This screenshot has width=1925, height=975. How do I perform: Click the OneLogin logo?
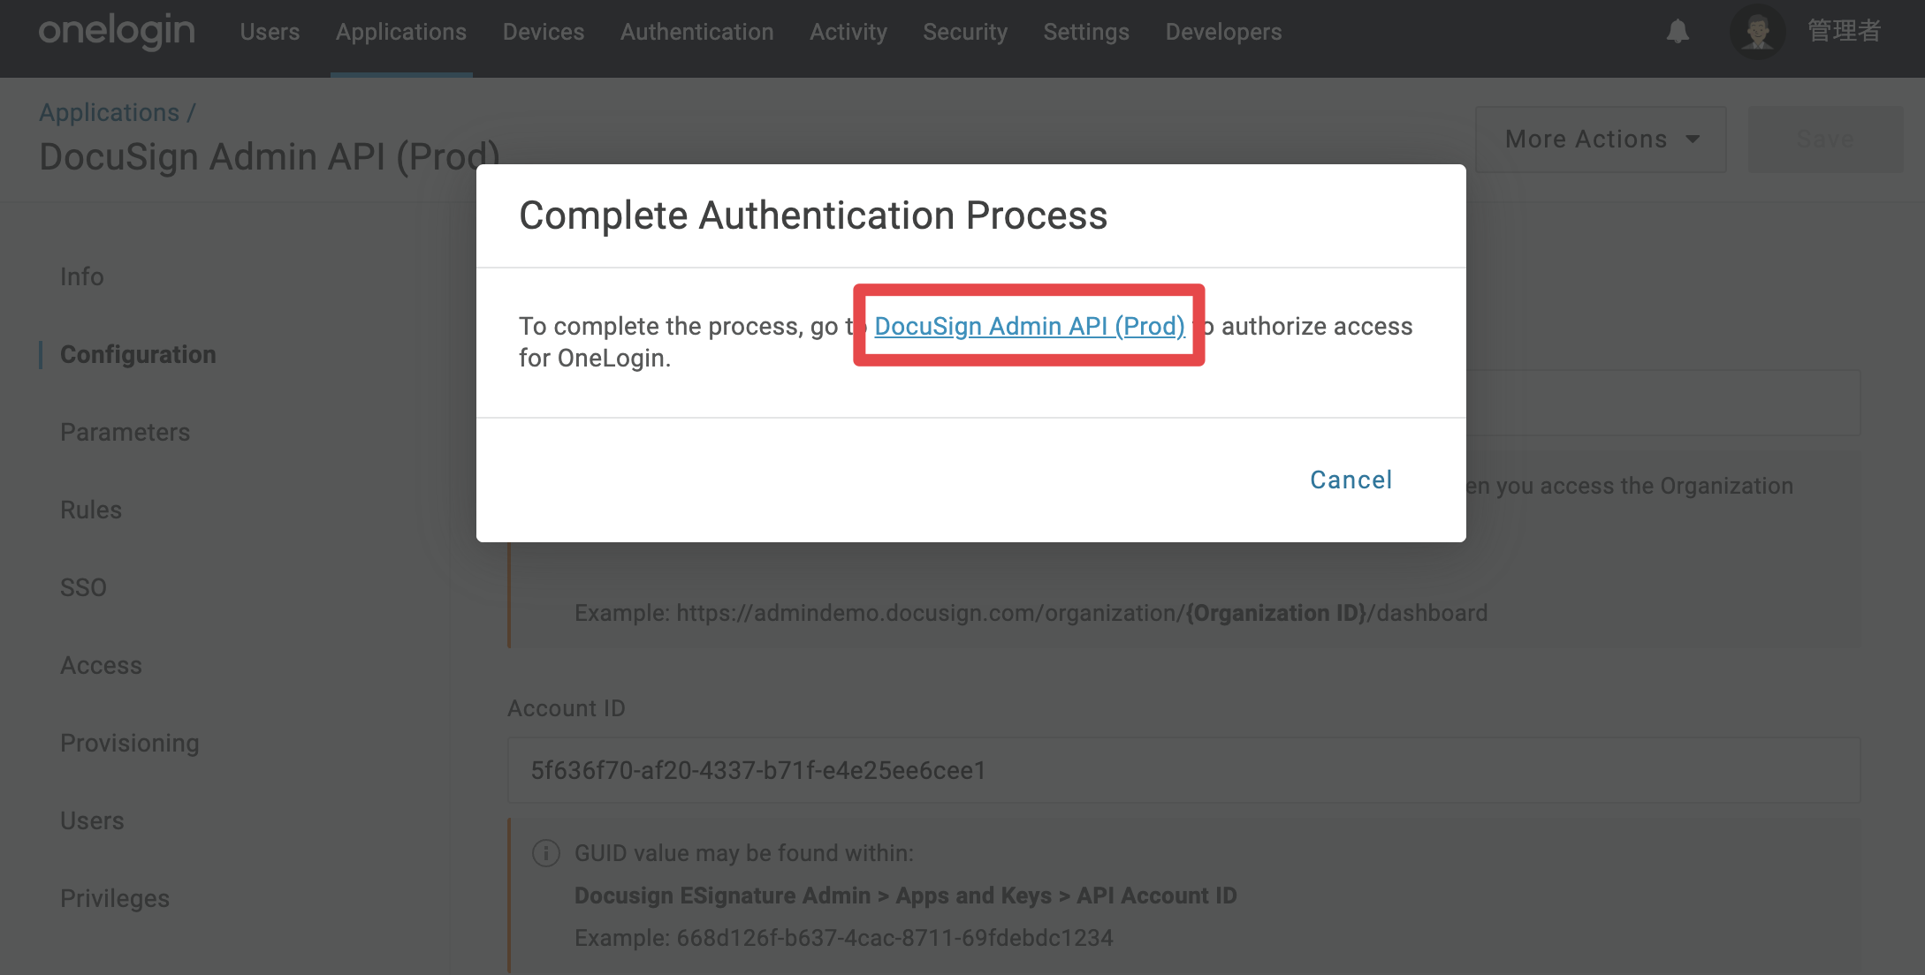tap(117, 32)
